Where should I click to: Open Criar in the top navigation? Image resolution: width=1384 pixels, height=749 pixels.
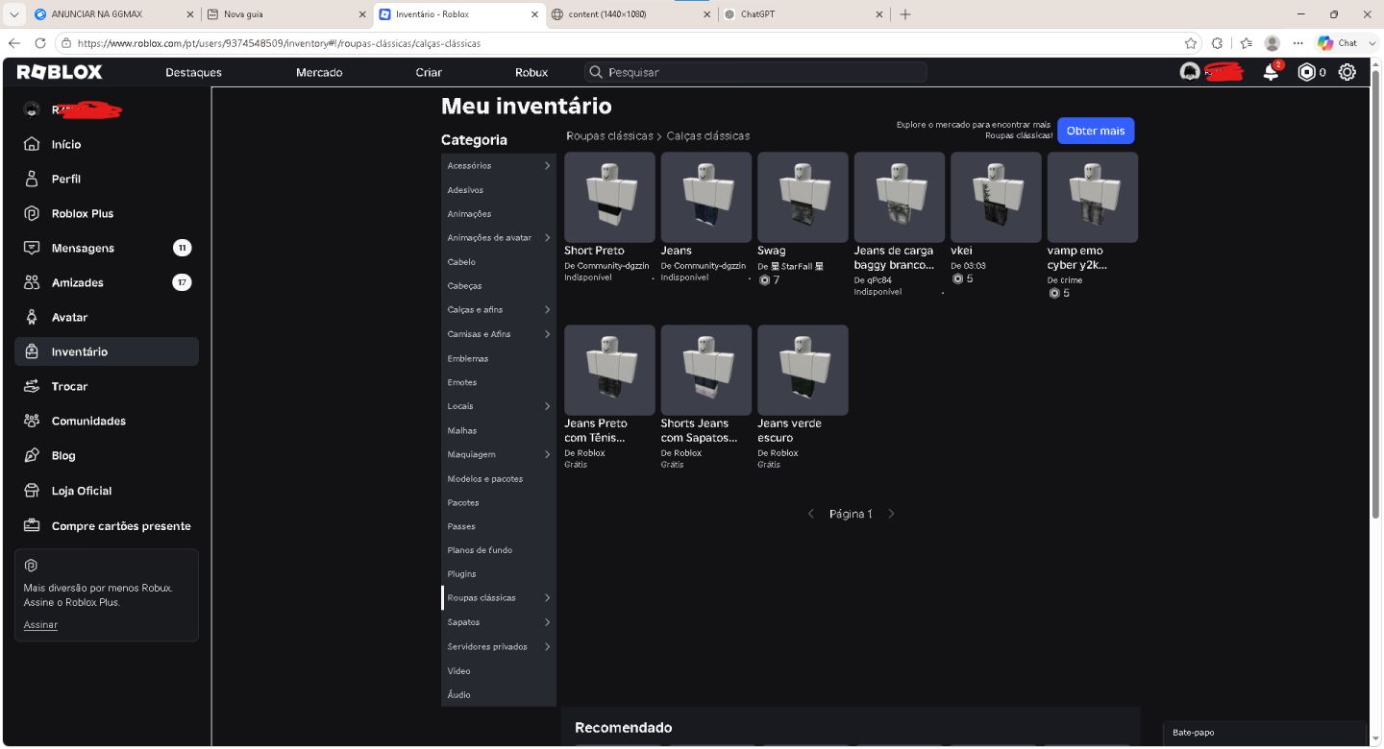429,72
